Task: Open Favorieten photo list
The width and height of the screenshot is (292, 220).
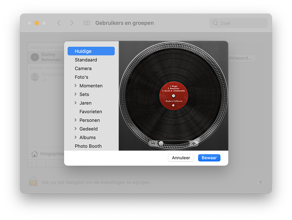Action: [x=91, y=112]
